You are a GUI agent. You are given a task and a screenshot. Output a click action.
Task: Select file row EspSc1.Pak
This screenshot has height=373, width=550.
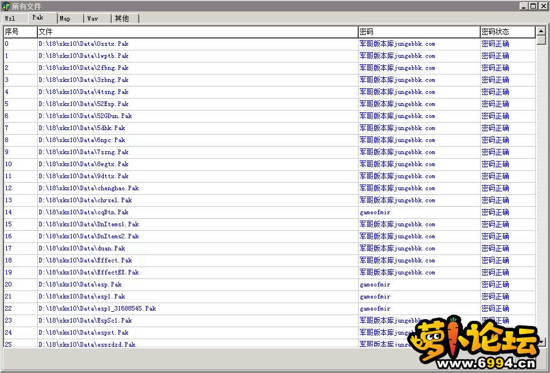269,320
